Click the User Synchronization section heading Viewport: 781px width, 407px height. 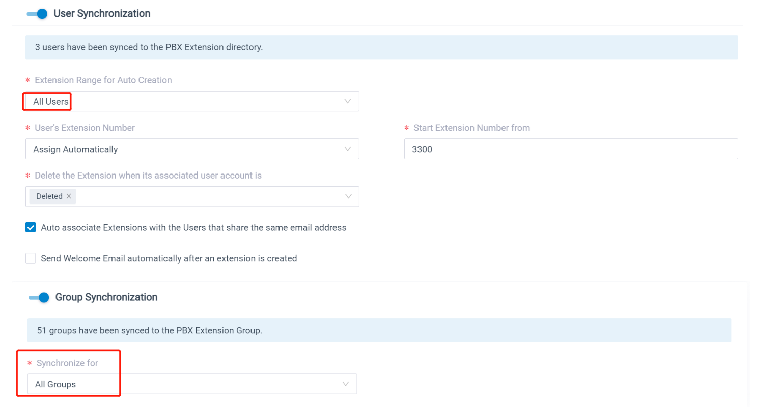coord(102,14)
